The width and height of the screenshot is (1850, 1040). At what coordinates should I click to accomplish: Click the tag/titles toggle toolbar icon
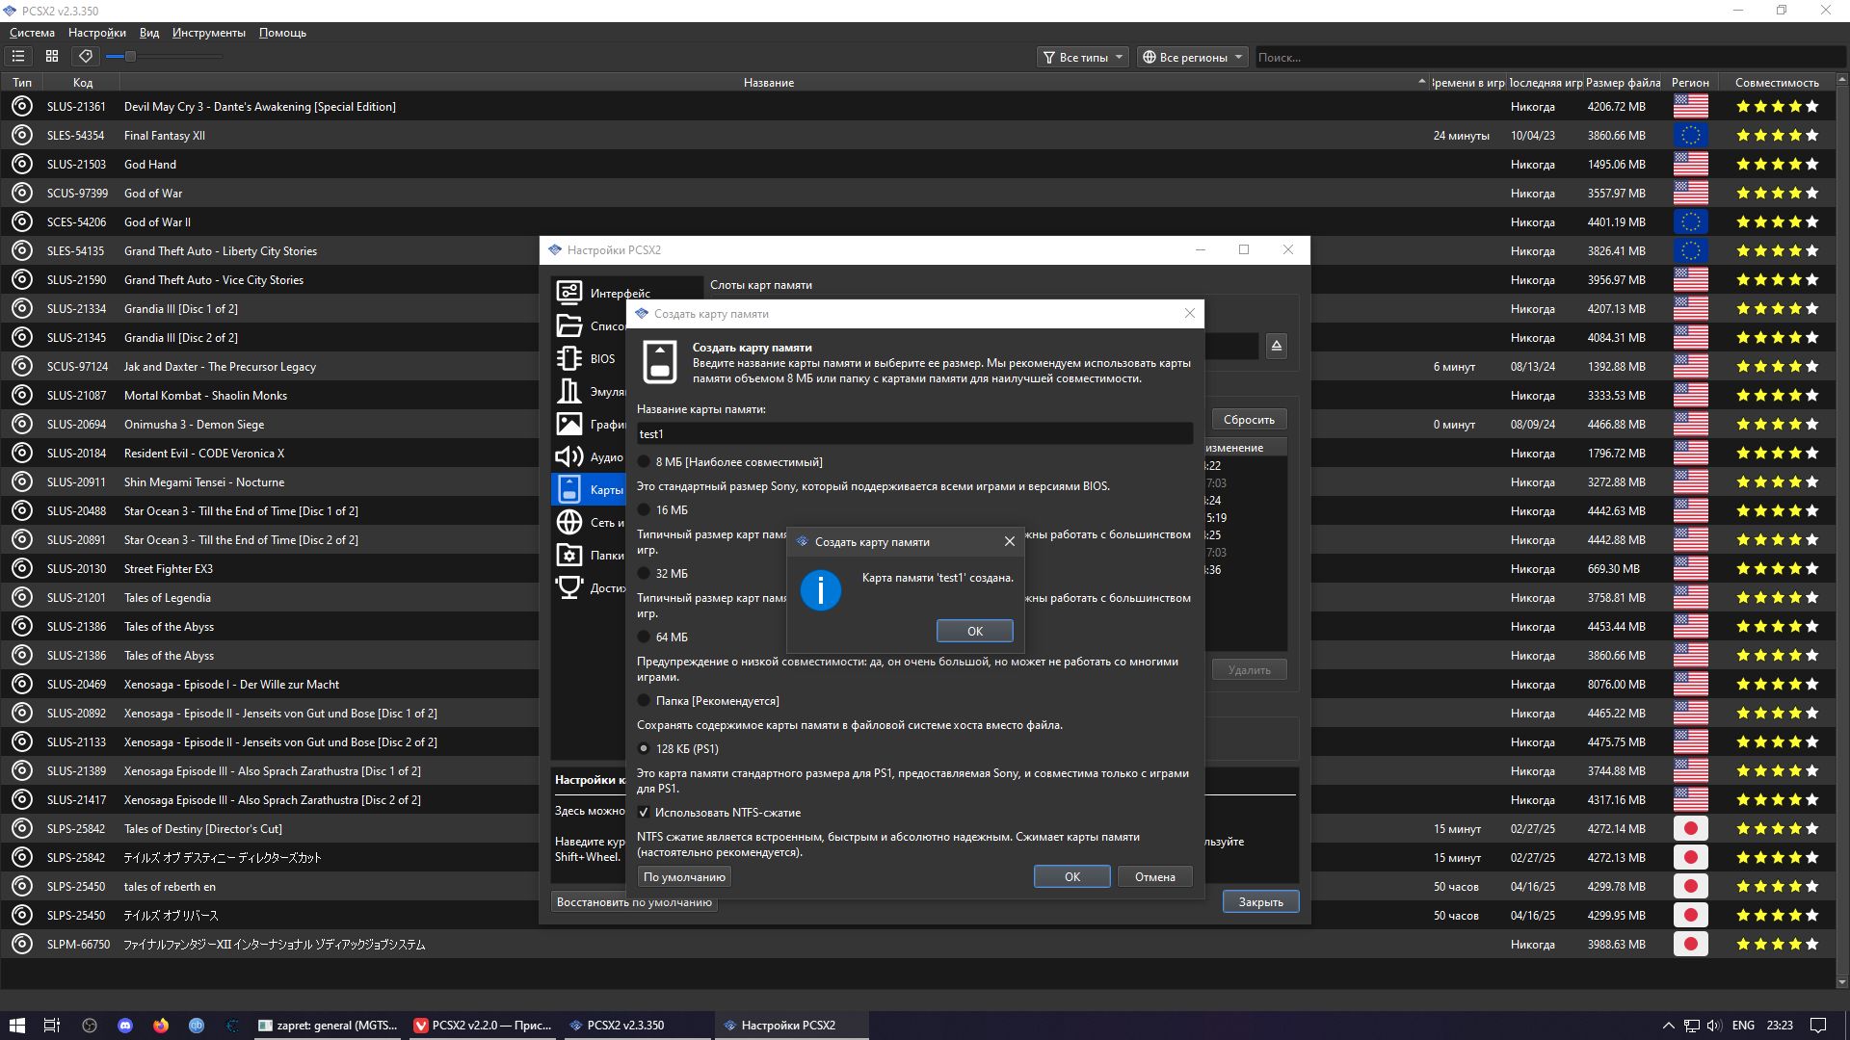pyautogui.click(x=86, y=57)
